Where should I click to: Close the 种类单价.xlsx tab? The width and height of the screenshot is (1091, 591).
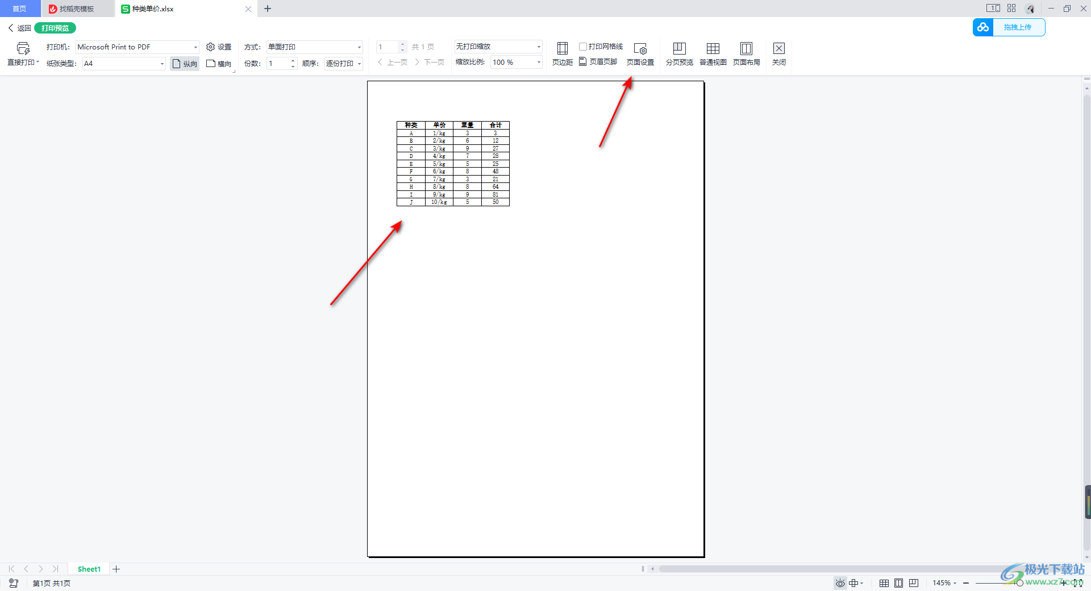(x=248, y=9)
